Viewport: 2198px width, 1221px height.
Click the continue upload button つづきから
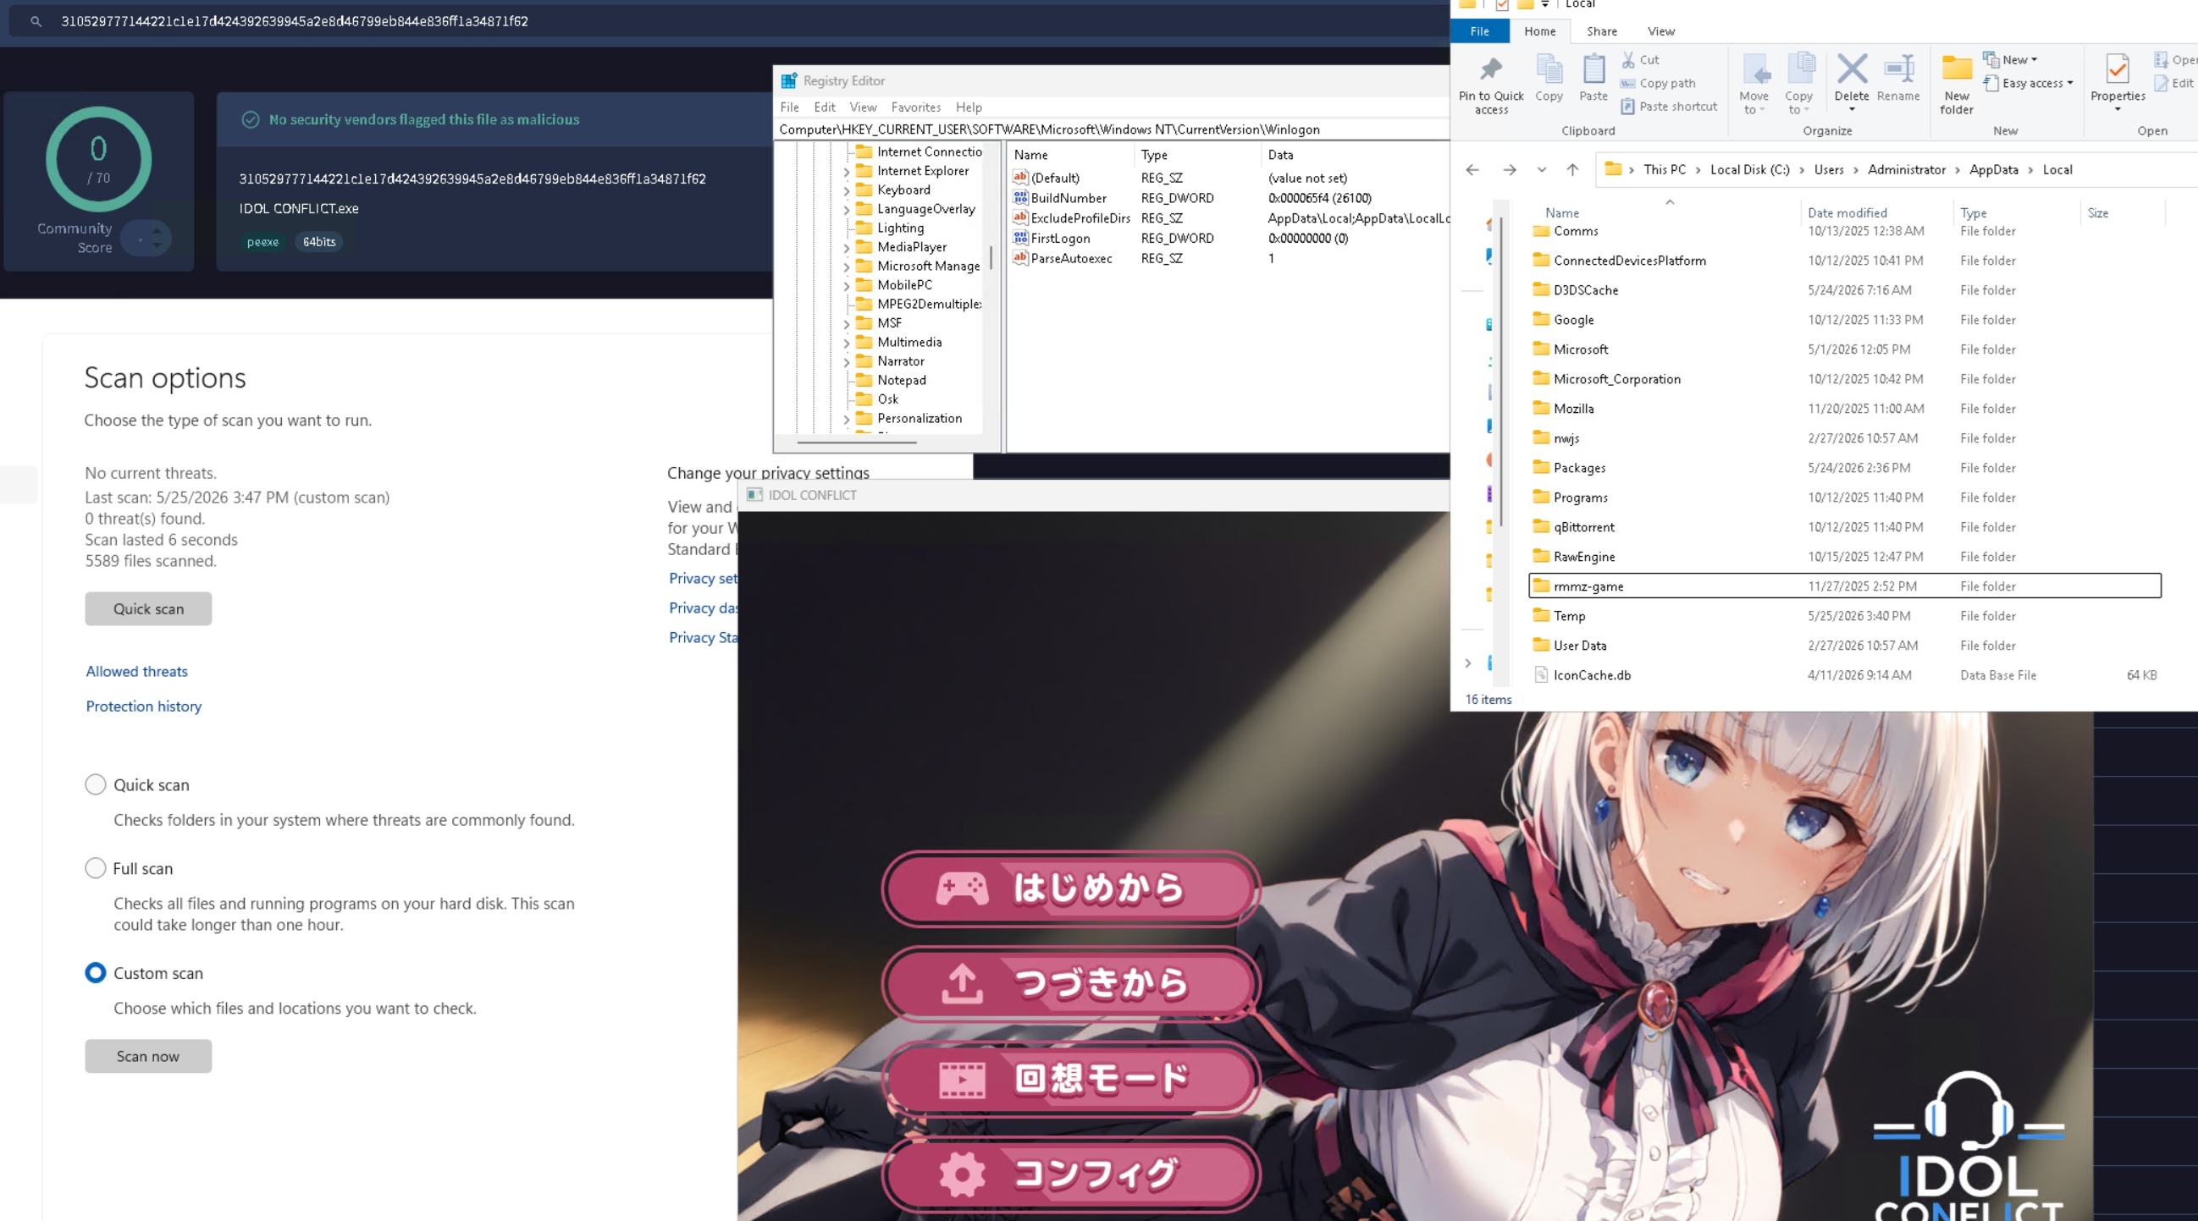[x=1070, y=983]
